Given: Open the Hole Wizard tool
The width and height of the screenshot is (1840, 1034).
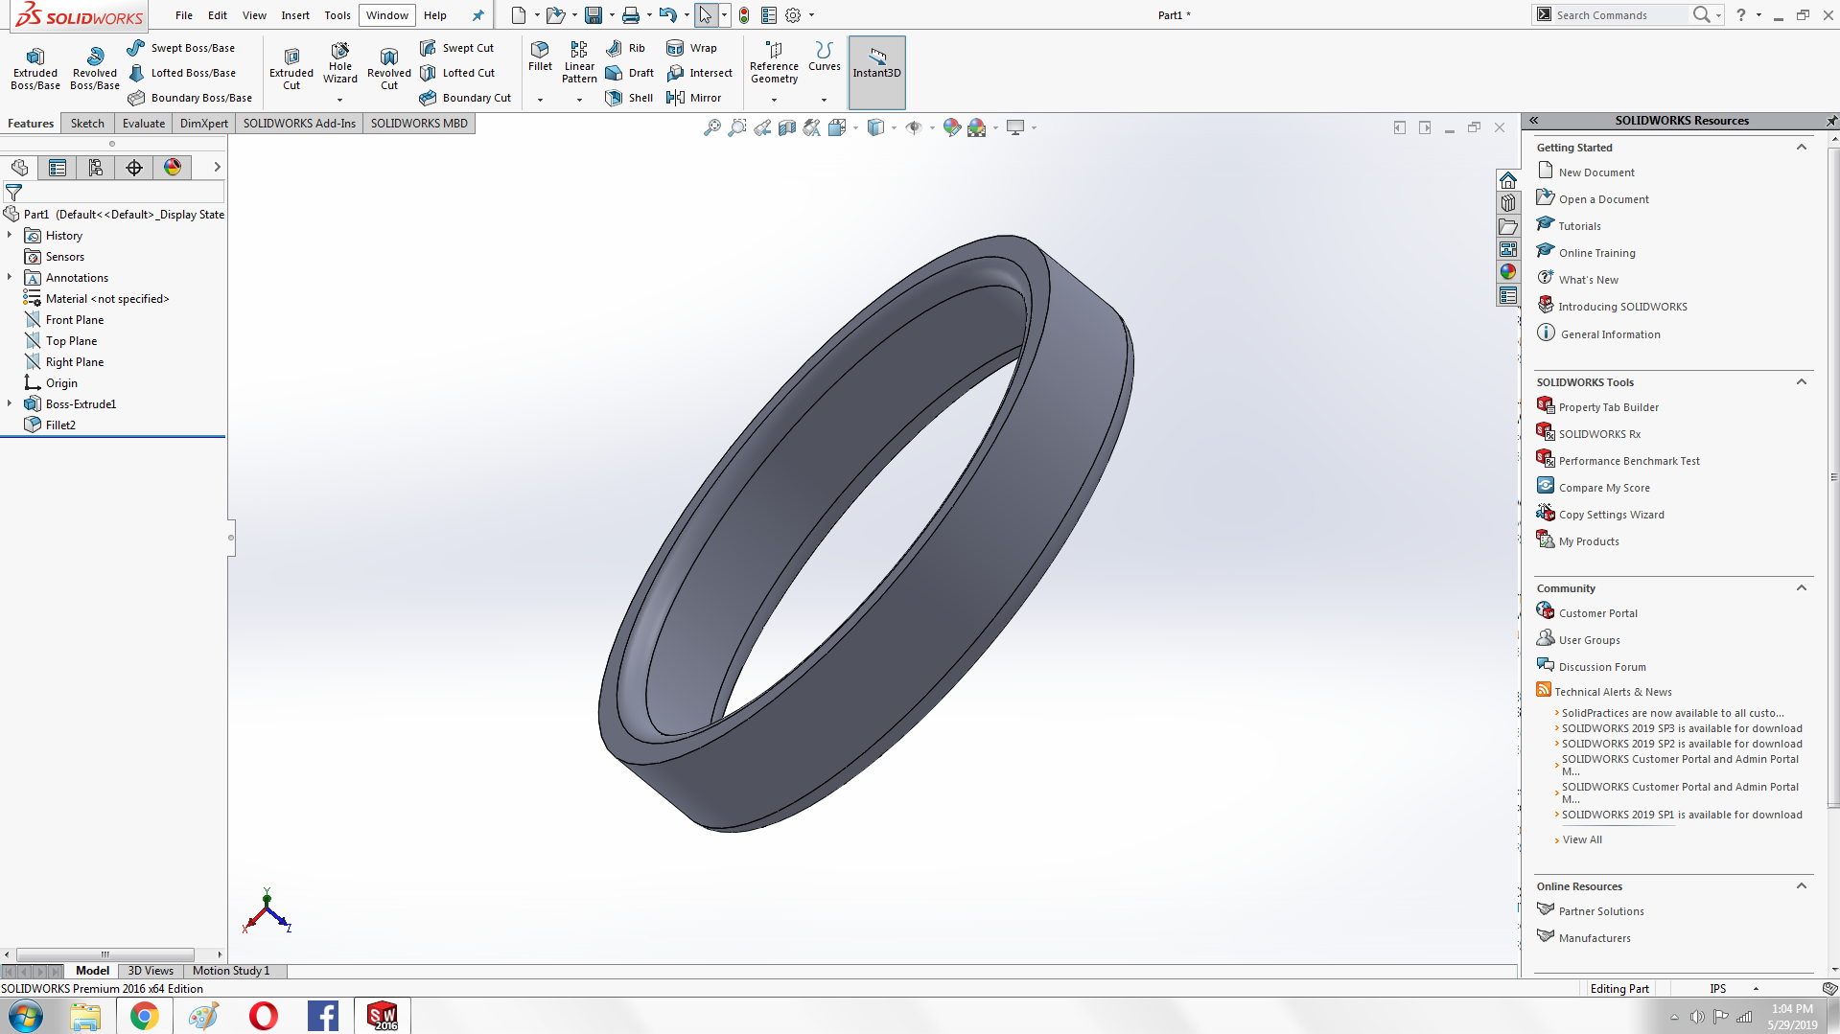Looking at the screenshot, I should click(x=340, y=62).
